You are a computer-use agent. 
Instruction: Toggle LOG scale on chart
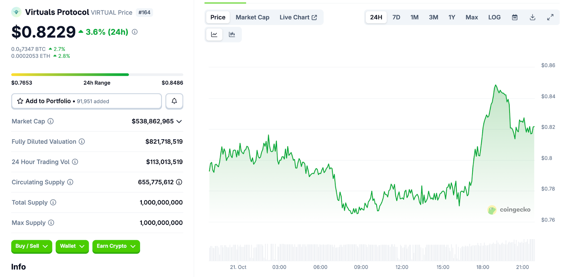pos(494,17)
